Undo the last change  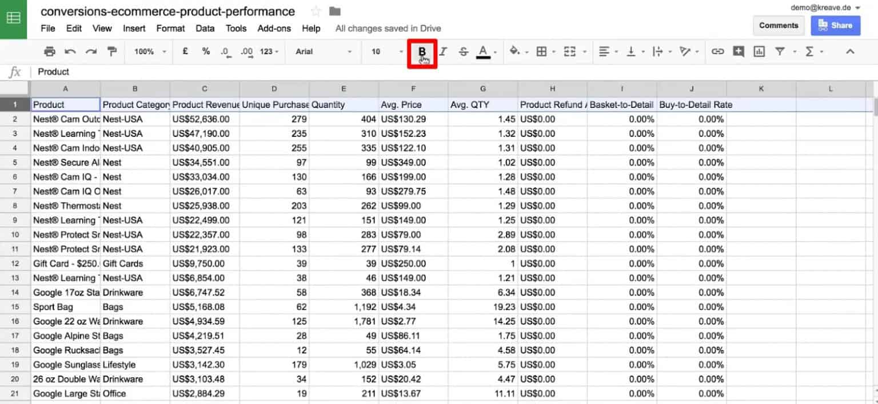click(x=69, y=51)
